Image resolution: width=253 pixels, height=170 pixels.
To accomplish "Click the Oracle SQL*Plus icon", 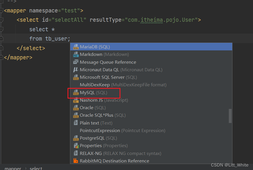I will pyautogui.click(x=76, y=115).
